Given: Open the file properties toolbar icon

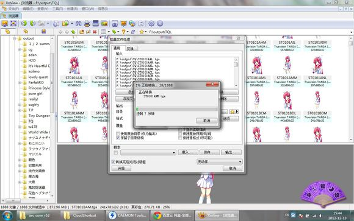Looking at the screenshot, I should point(56,24).
